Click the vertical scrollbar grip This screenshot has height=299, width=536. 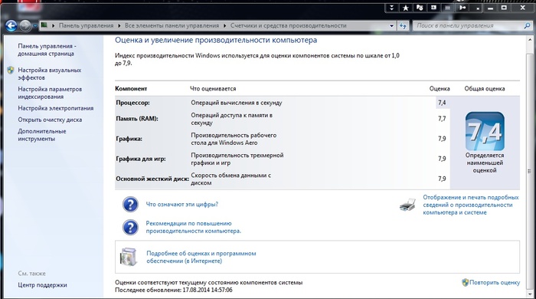click(530, 172)
